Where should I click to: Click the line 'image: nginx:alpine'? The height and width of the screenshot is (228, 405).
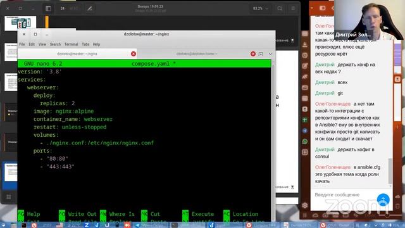(63, 111)
